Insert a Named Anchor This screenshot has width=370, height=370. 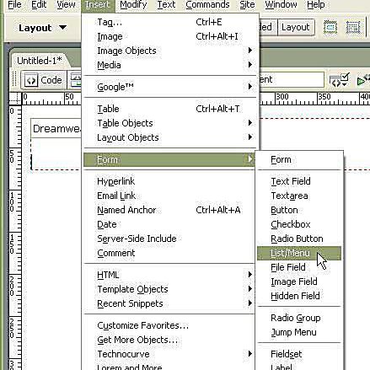tap(170, 210)
